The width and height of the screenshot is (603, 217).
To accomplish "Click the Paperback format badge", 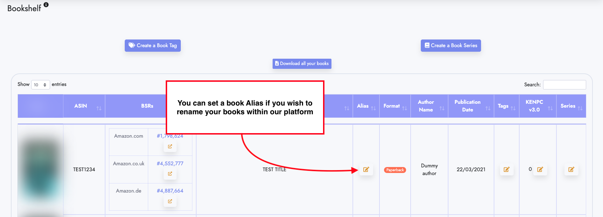I will (395, 170).
